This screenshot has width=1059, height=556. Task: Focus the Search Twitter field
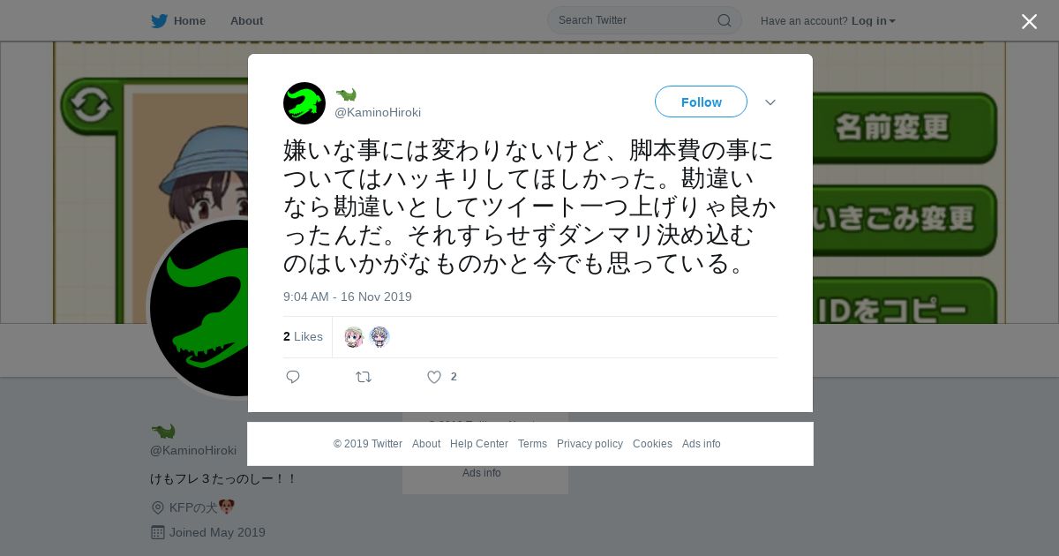[644, 20]
